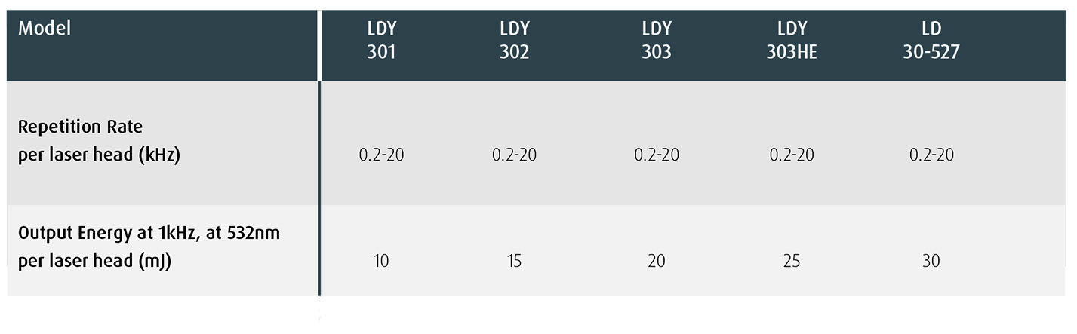Select LDY 301 repetition rate value 0.2-20

pyautogui.click(x=381, y=155)
